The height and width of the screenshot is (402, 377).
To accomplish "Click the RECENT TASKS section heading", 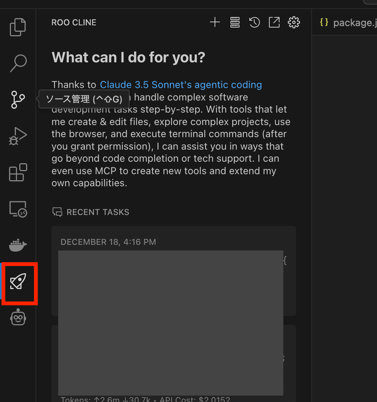I will point(98,212).
